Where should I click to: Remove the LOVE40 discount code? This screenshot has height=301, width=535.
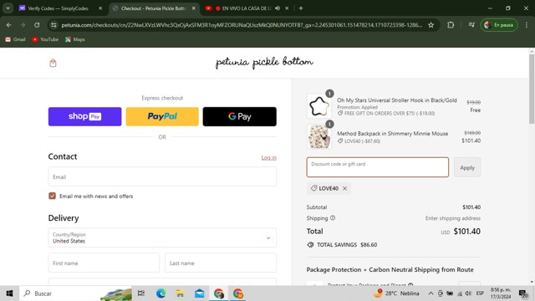(345, 188)
